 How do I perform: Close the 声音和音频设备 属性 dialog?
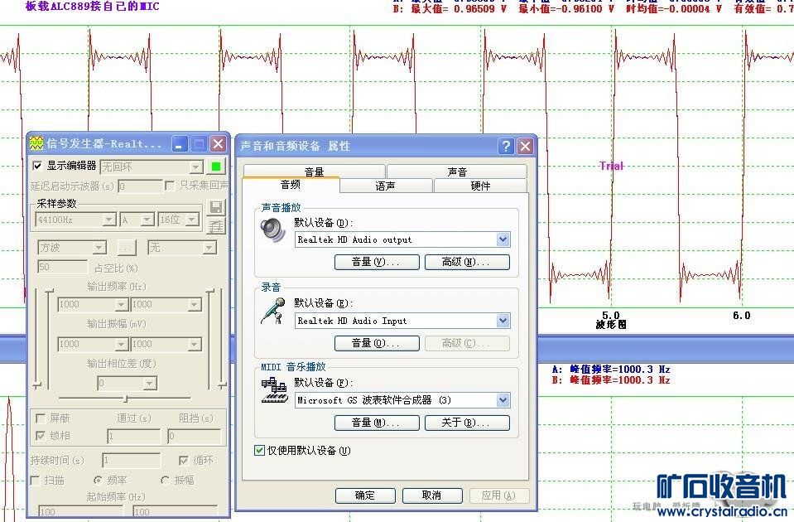pyautogui.click(x=526, y=146)
